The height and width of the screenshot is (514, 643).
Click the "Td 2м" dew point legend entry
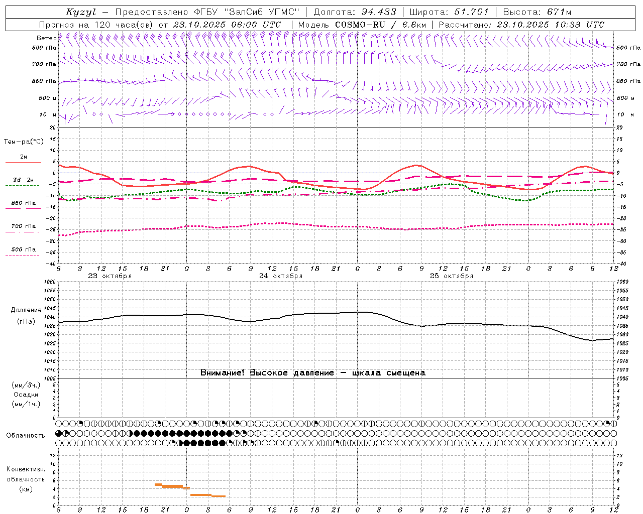point(23,180)
